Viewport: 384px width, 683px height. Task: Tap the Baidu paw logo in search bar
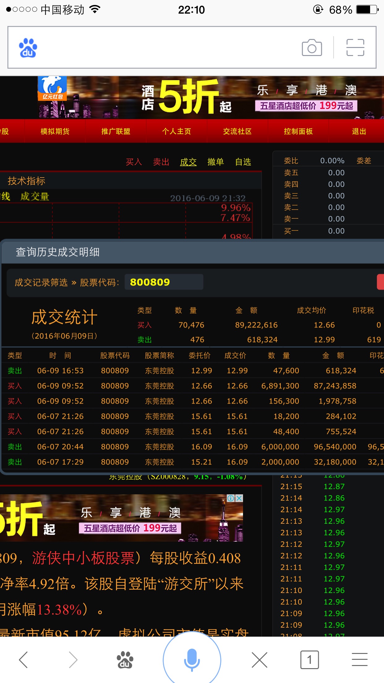28,48
